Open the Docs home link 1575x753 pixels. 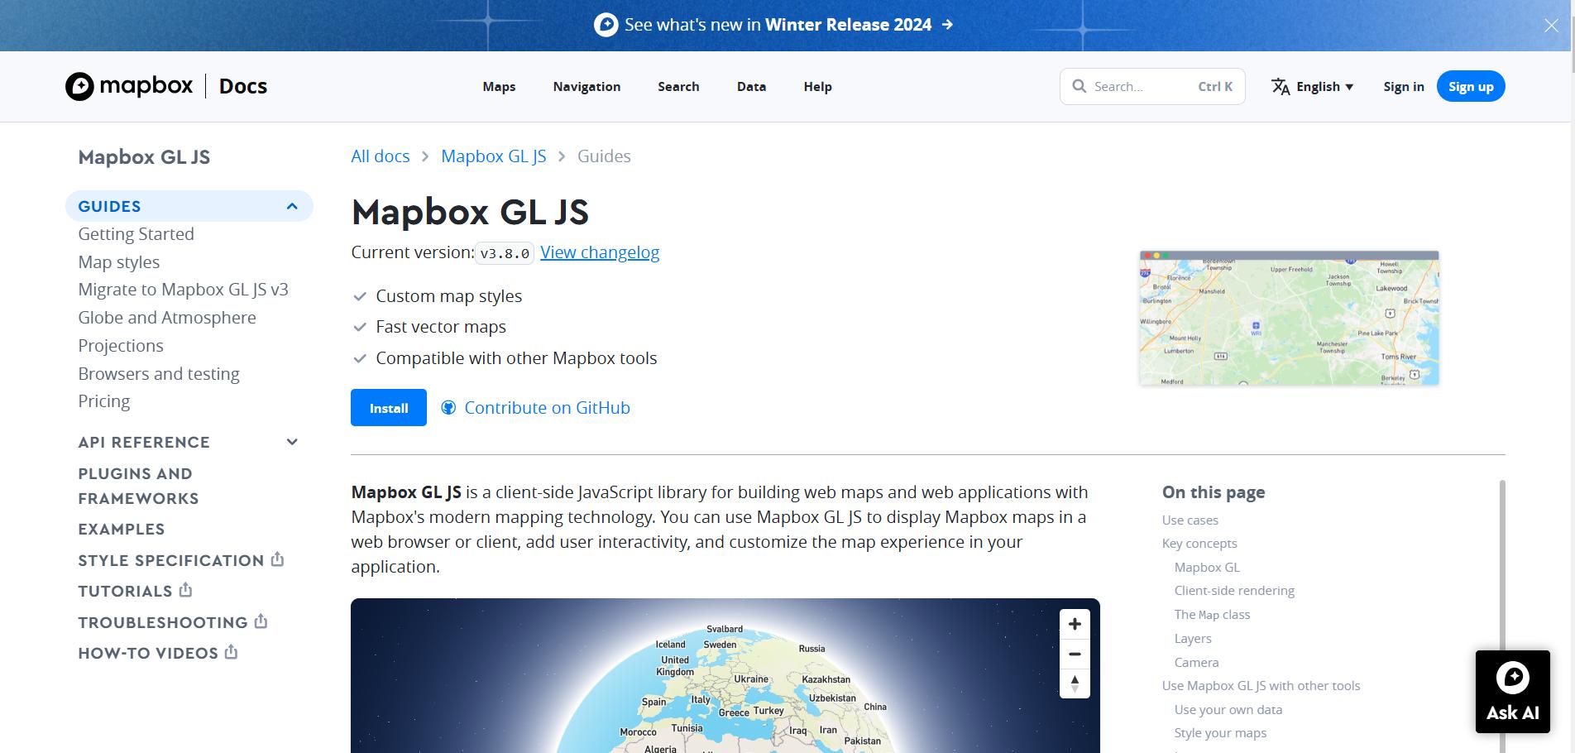243,86
